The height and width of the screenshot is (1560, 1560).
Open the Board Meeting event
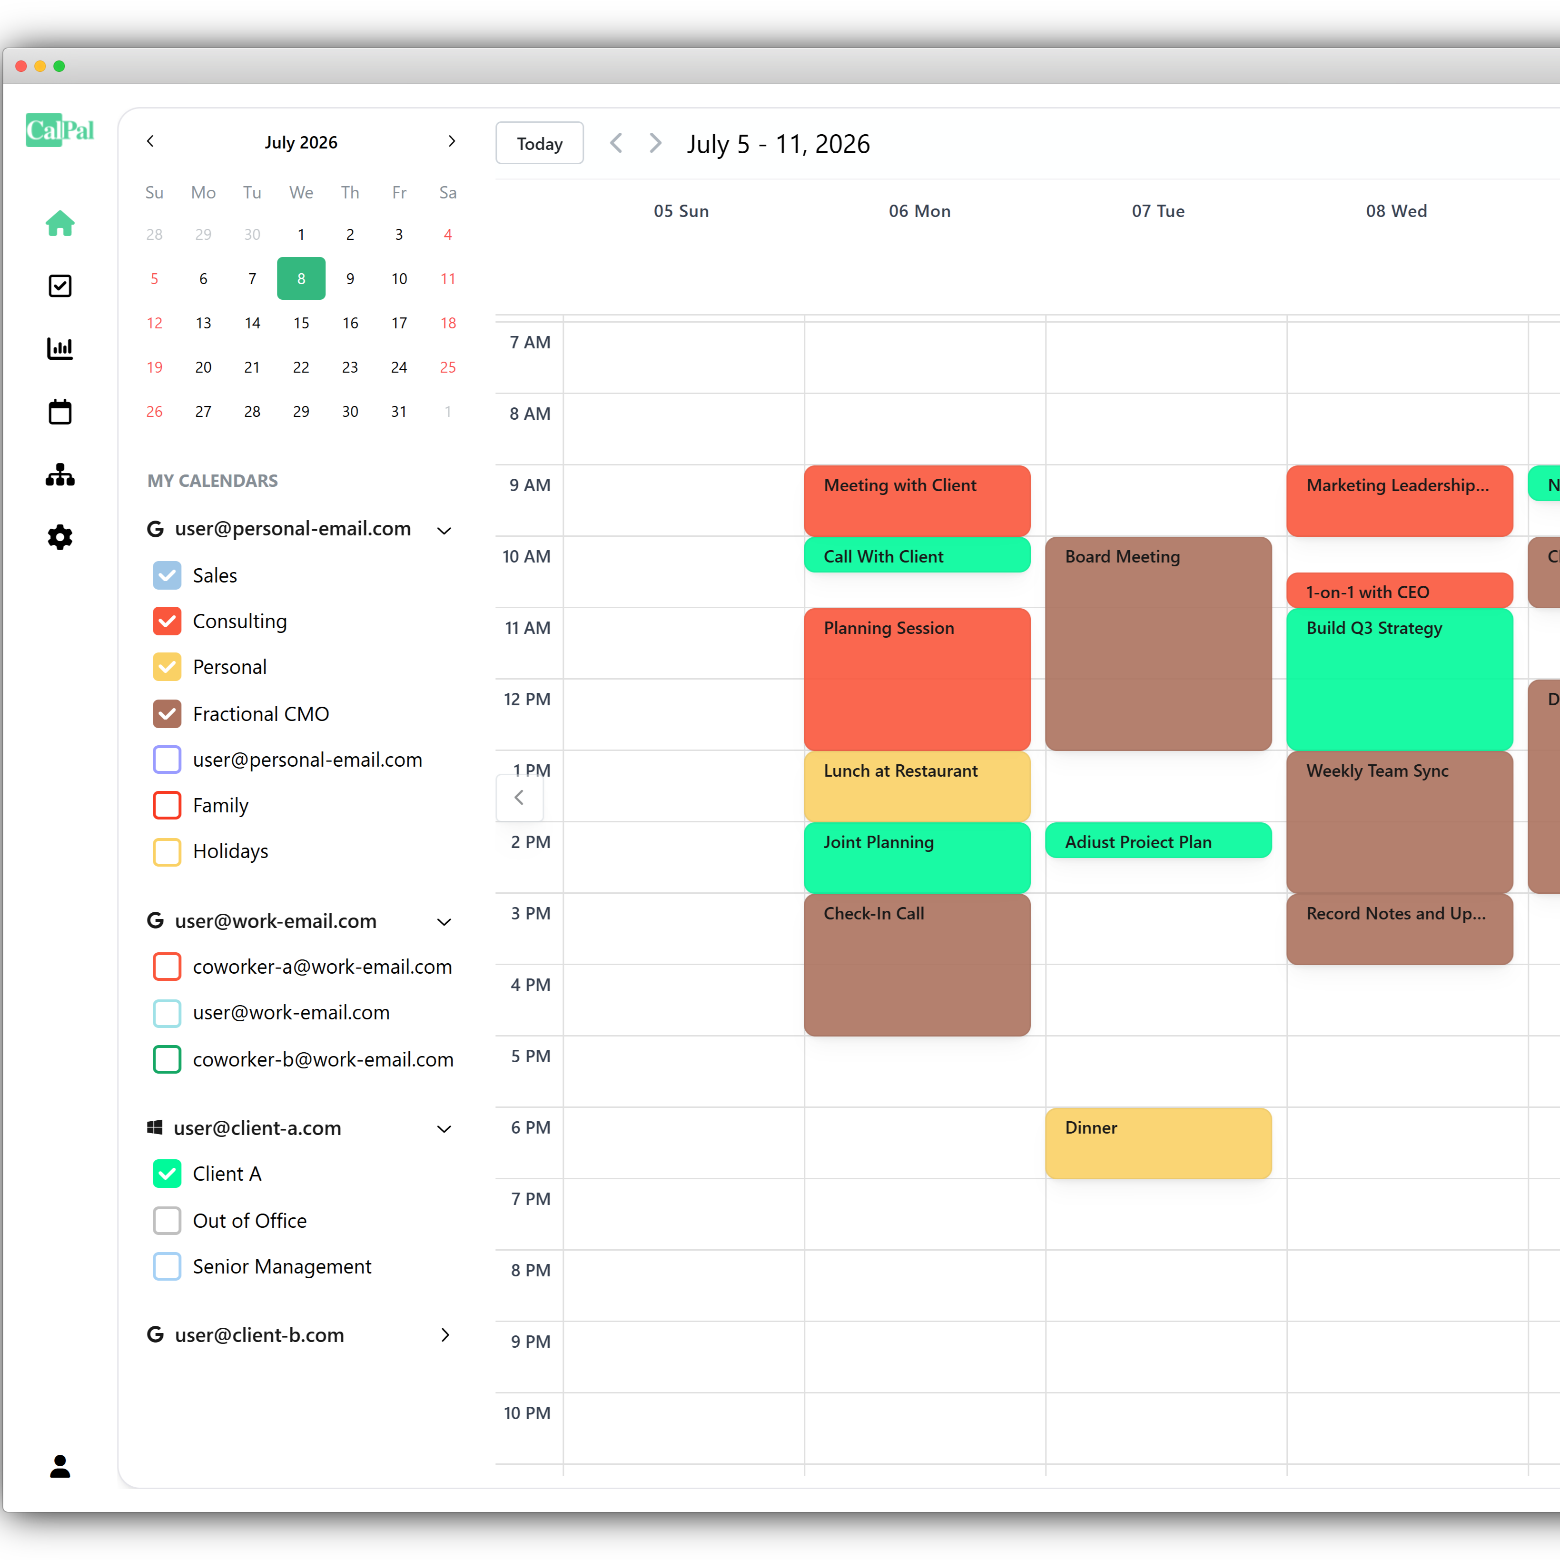[1158, 643]
